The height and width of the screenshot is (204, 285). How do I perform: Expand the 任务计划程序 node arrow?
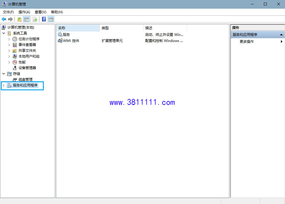click(9, 39)
